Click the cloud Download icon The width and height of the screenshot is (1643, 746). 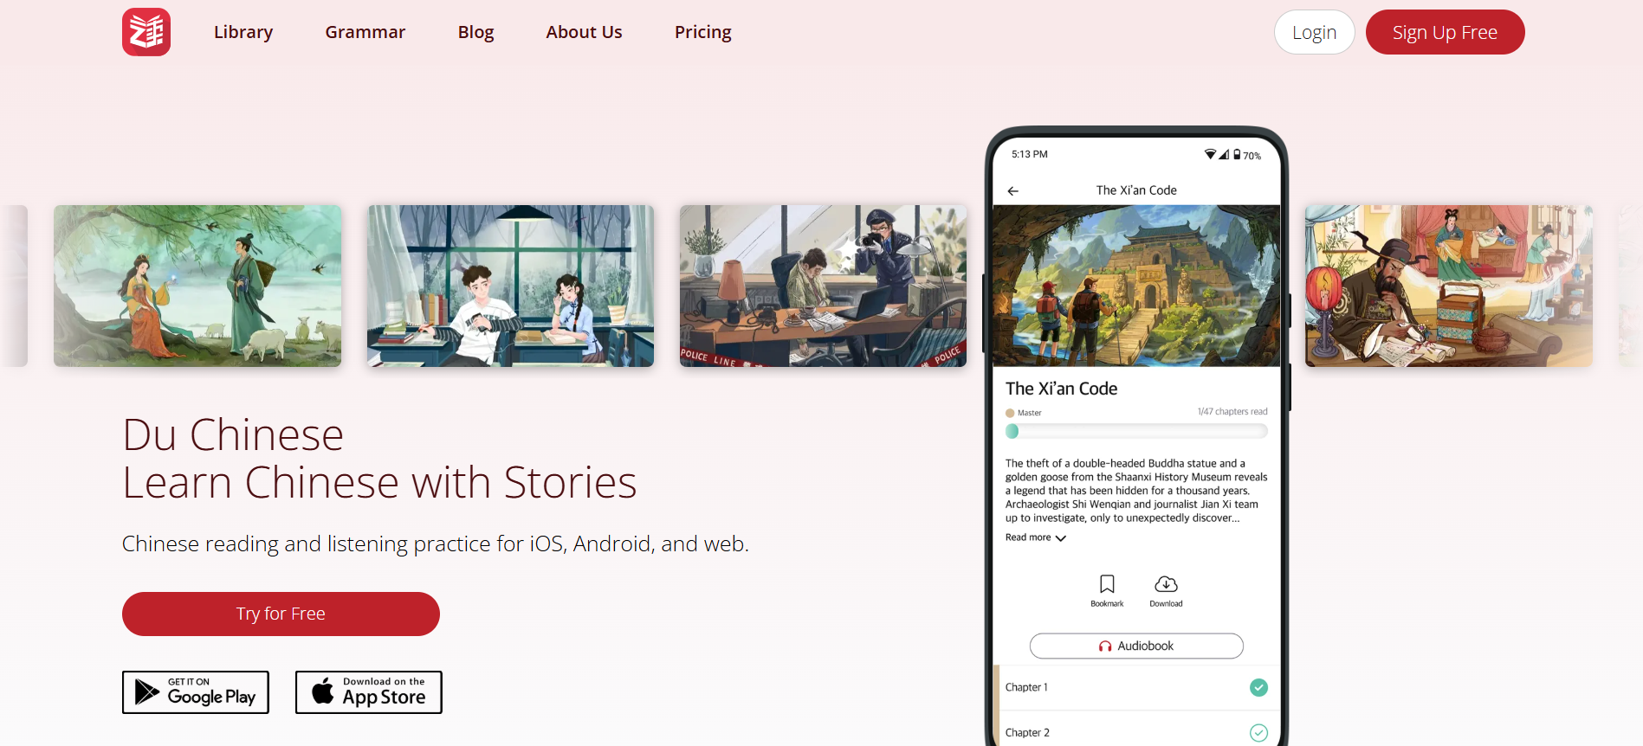pos(1166,584)
